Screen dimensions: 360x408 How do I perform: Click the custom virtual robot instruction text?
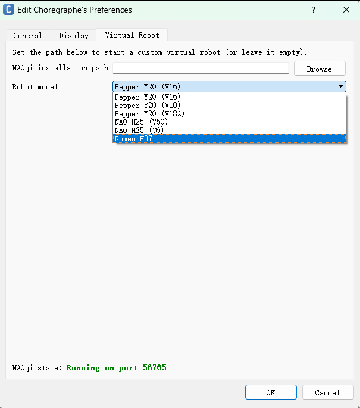point(159,52)
